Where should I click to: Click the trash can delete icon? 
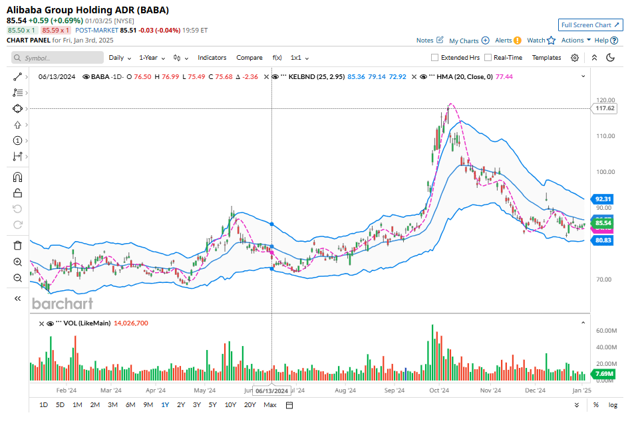18,245
